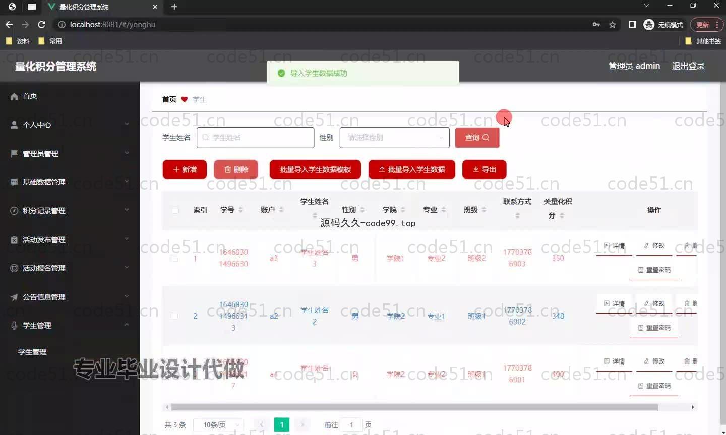Click the 查询 search button
This screenshot has width=726, height=435.
tap(477, 137)
